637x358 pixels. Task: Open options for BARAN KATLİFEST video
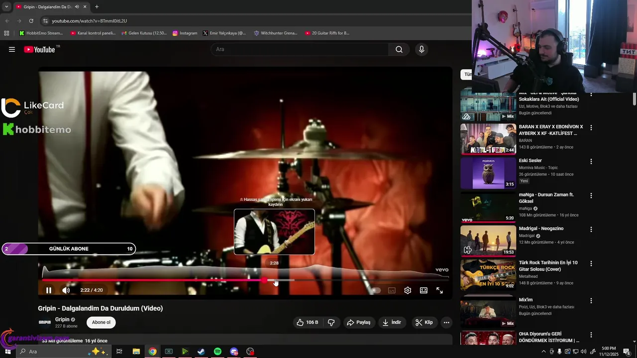591,128
